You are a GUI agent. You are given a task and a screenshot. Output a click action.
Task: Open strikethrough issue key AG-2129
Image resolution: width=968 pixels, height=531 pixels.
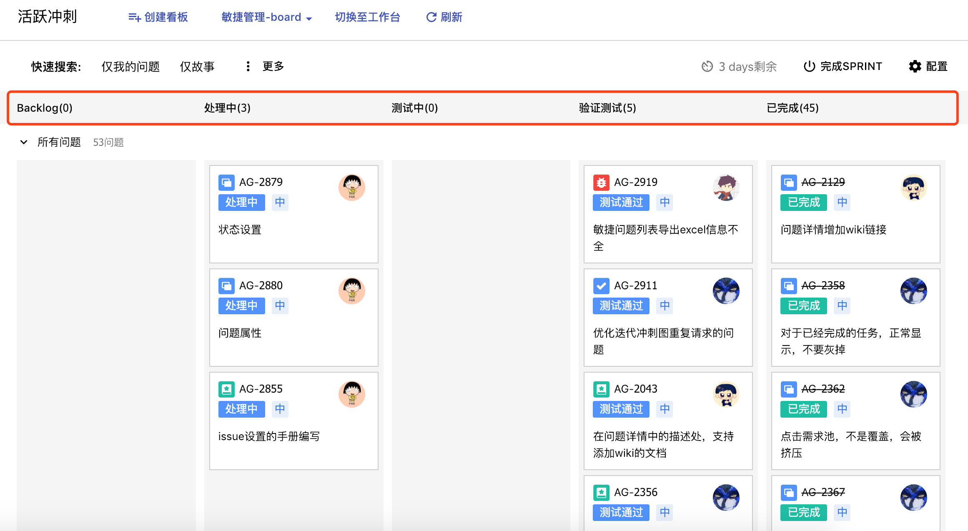(823, 182)
